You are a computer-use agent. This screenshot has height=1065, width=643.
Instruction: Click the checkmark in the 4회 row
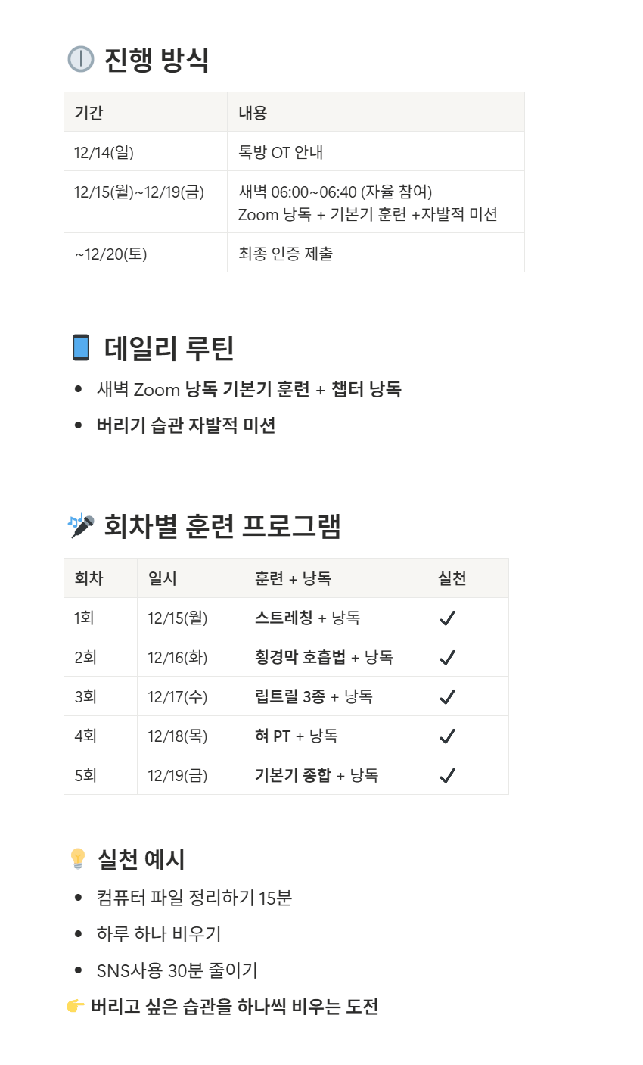pos(447,736)
